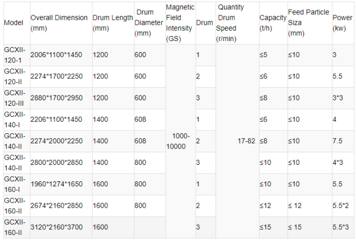Click the Capacity (t/h) column header
This screenshot has height=240, width=356.
coord(273,22)
